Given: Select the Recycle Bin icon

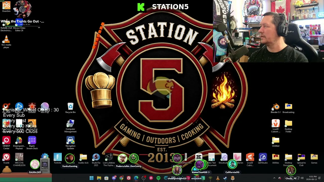Looking at the screenshot, I should (70, 108).
